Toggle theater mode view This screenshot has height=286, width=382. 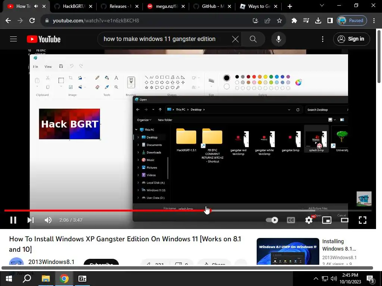point(344,220)
